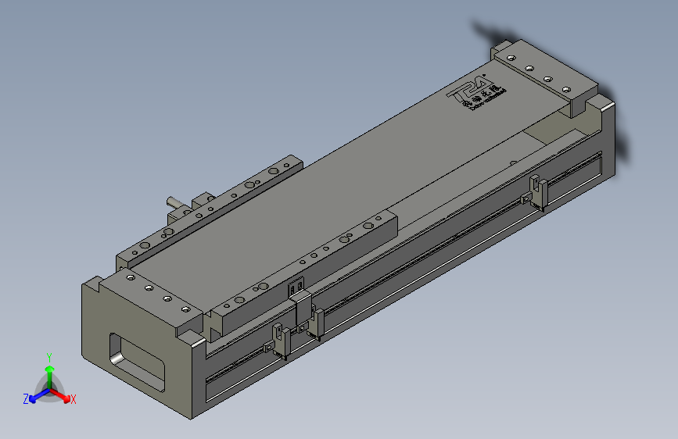
Task: Select the TPA logo engraving on the top cover
Action: click(x=476, y=93)
